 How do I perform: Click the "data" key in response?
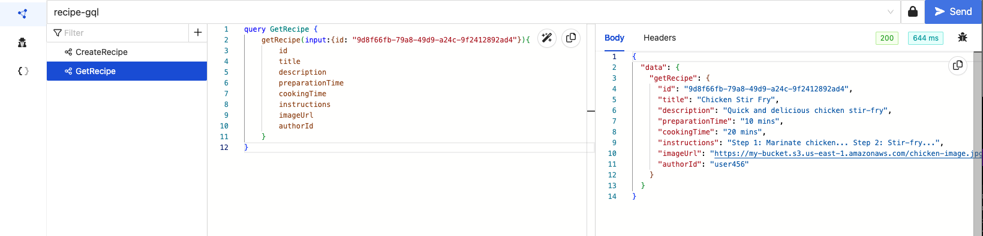[654, 68]
